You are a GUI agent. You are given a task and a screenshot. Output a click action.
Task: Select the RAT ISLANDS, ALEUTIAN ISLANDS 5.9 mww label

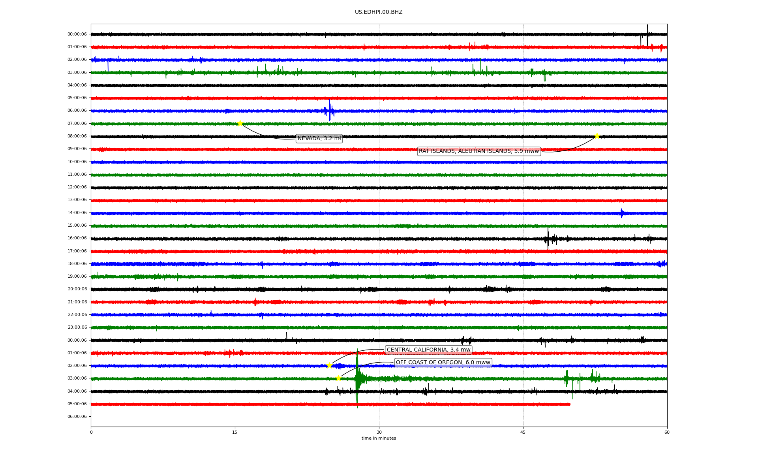point(478,151)
